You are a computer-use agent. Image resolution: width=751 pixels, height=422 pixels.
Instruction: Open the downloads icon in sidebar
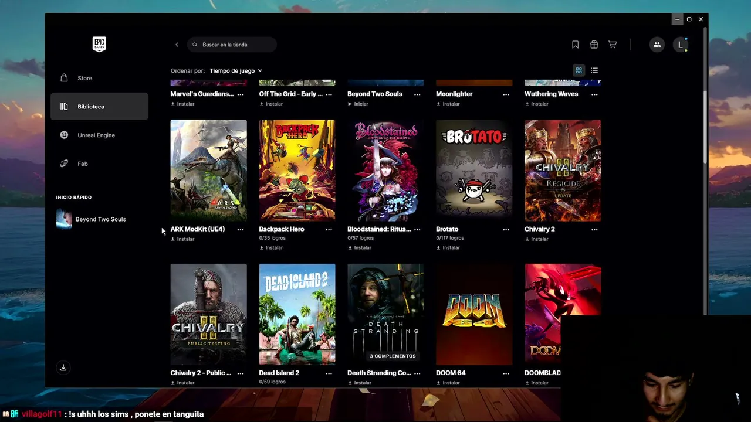[63, 367]
